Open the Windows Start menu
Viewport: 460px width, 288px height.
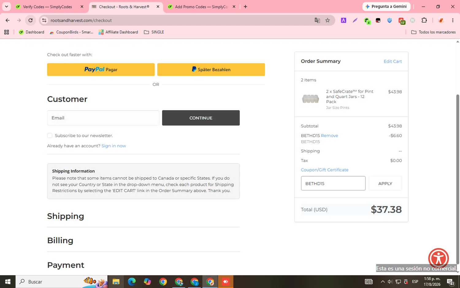(8, 282)
